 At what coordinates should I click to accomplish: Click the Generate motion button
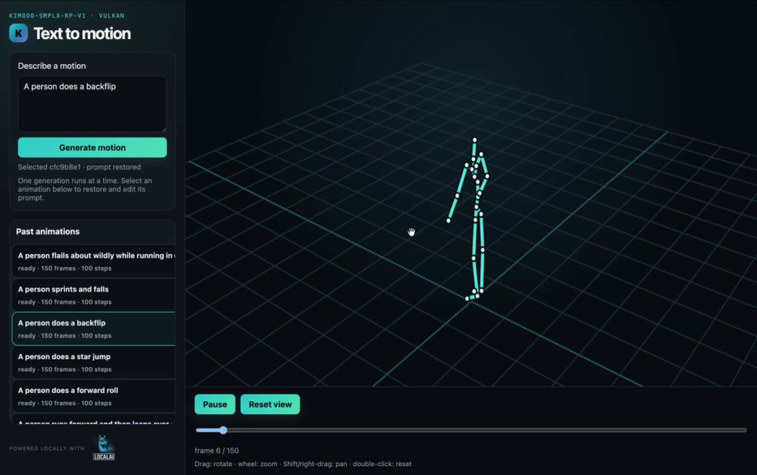point(92,148)
